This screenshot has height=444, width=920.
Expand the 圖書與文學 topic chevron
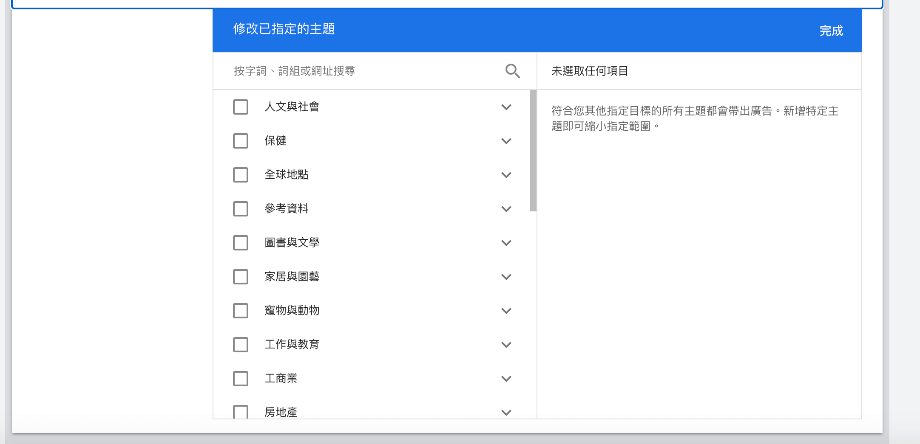(506, 243)
